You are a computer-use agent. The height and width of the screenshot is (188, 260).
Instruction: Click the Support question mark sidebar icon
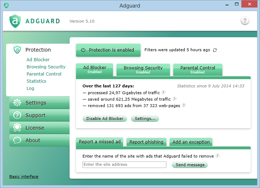click(17, 115)
